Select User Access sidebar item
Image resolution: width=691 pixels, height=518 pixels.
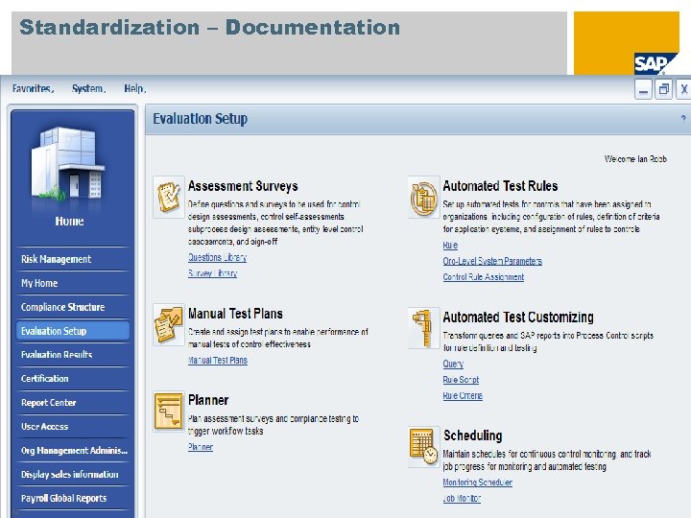(x=73, y=426)
